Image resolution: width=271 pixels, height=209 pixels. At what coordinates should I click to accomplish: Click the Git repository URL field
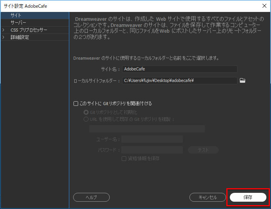[x=147, y=129]
